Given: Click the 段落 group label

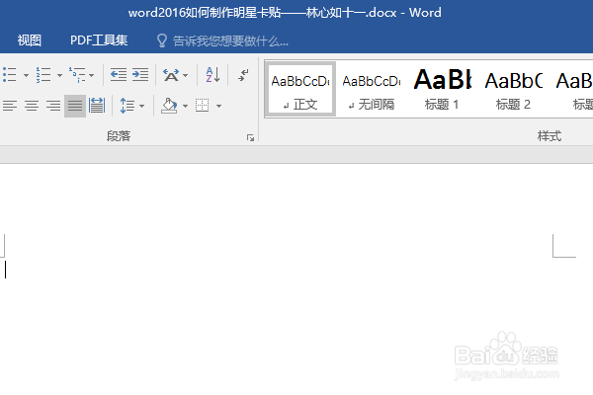Looking at the screenshot, I should [x=119, y=135].
